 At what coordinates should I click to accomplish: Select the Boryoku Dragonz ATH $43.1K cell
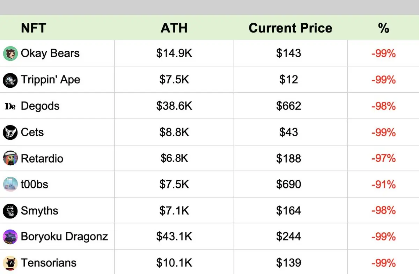coord(174,237)
